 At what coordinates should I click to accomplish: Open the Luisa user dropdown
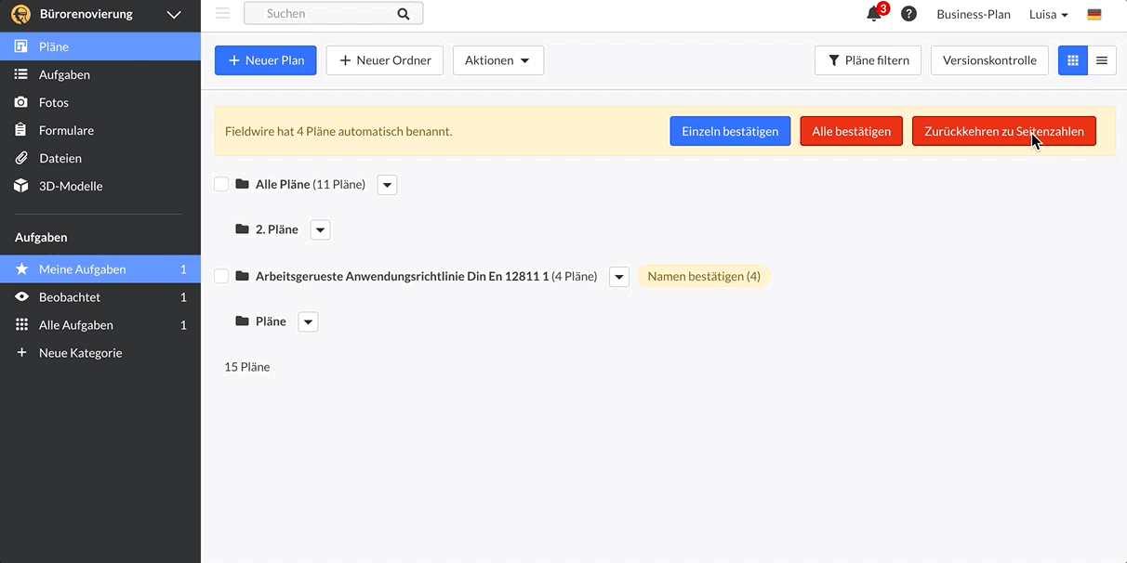(1049, 14)
